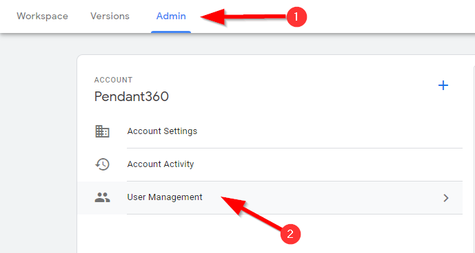
Task: Open the Workspace tab
Action: coord(43,16)
